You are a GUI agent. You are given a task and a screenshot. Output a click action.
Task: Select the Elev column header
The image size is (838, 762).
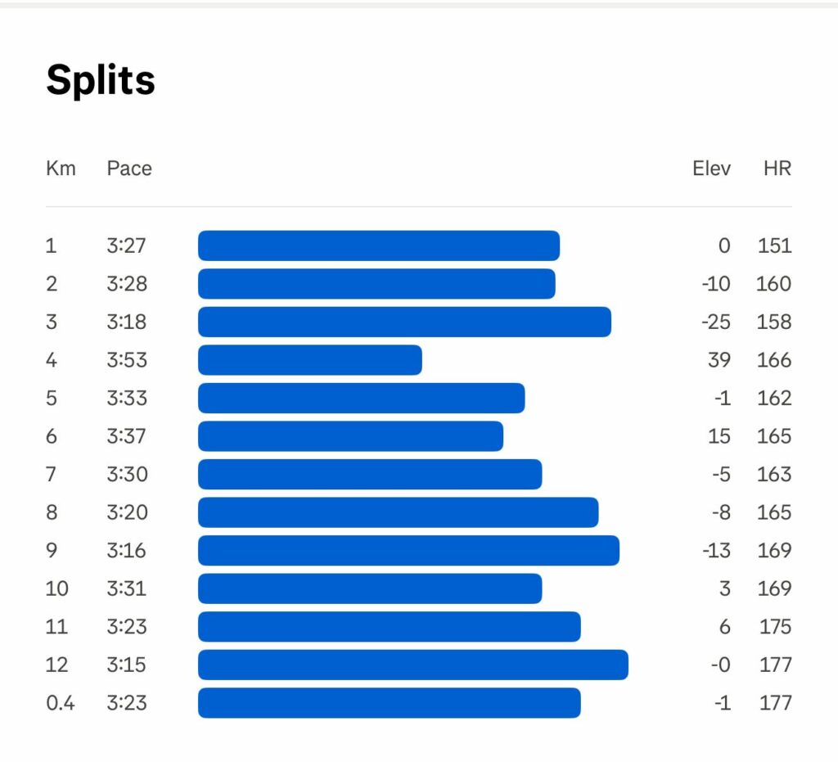click(711, 169)
